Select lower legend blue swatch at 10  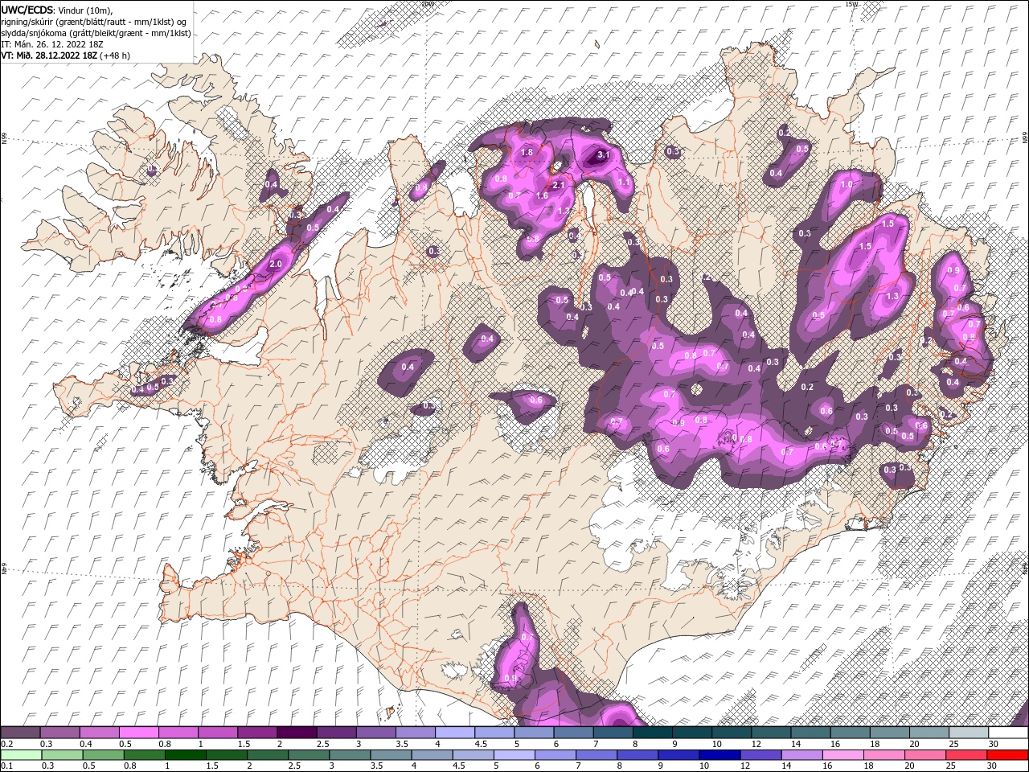pyautogui.click(x=719, y=754)
